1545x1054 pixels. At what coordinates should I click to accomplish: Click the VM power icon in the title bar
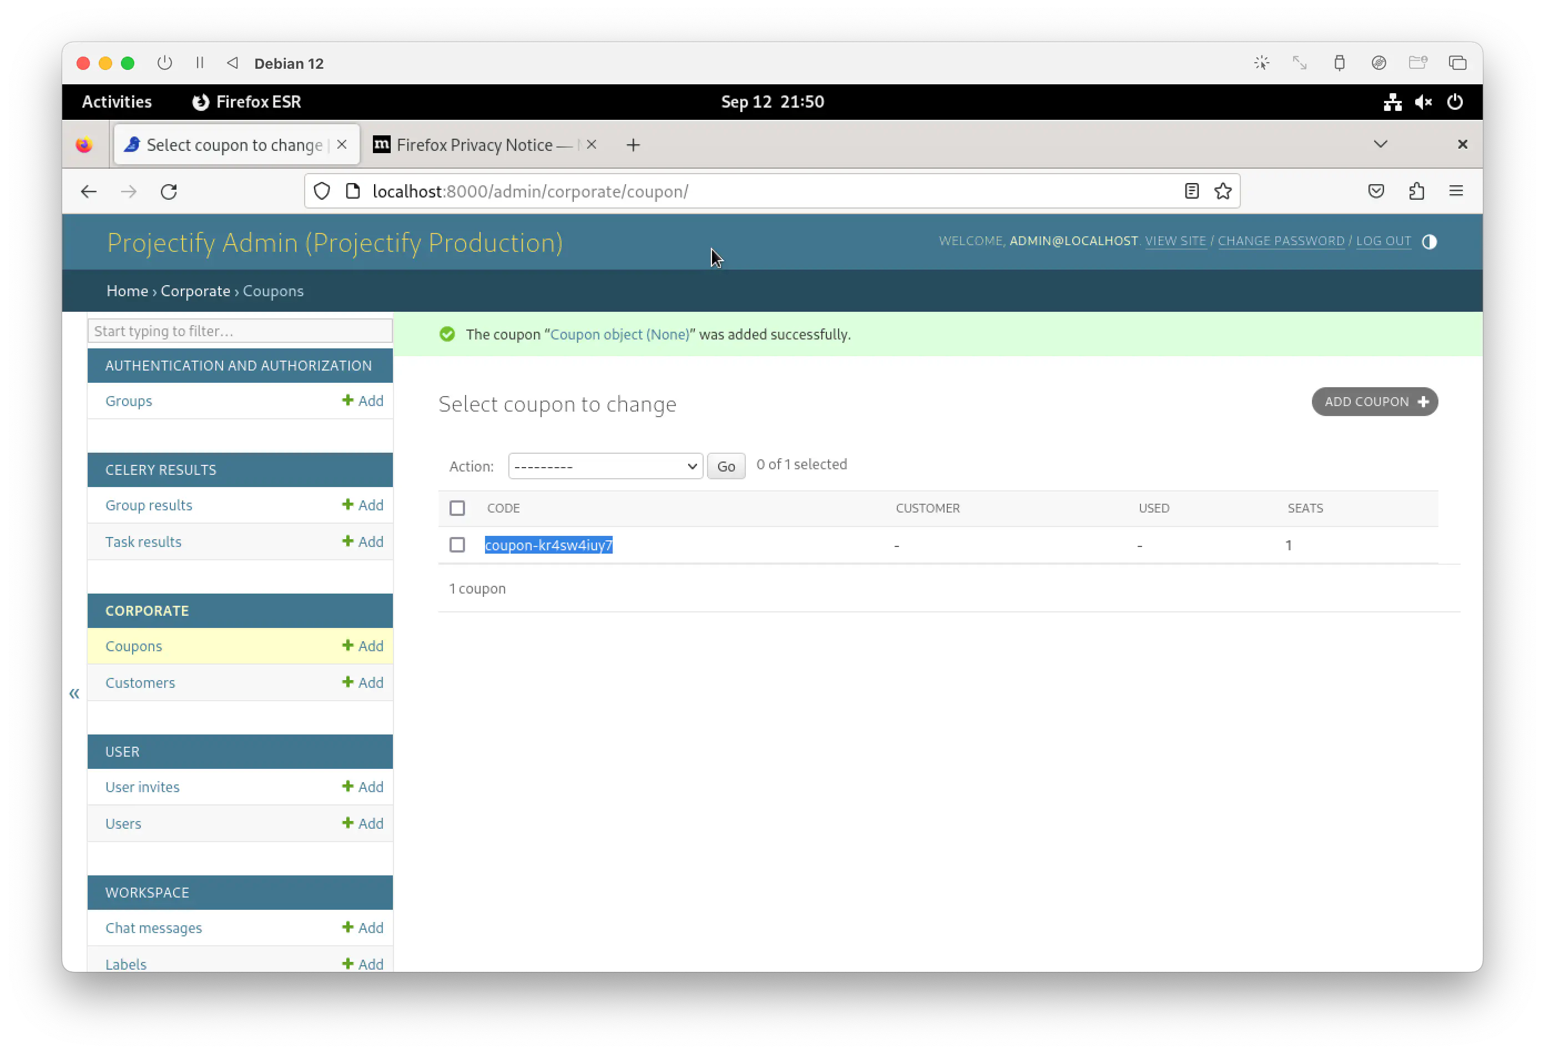click(x=164, y=63)
